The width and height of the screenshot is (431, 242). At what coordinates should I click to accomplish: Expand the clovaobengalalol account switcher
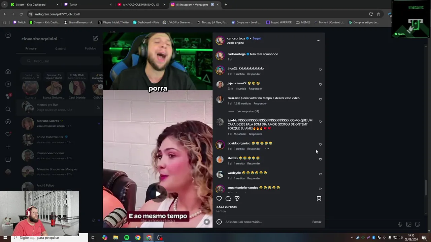coord(42,39)
